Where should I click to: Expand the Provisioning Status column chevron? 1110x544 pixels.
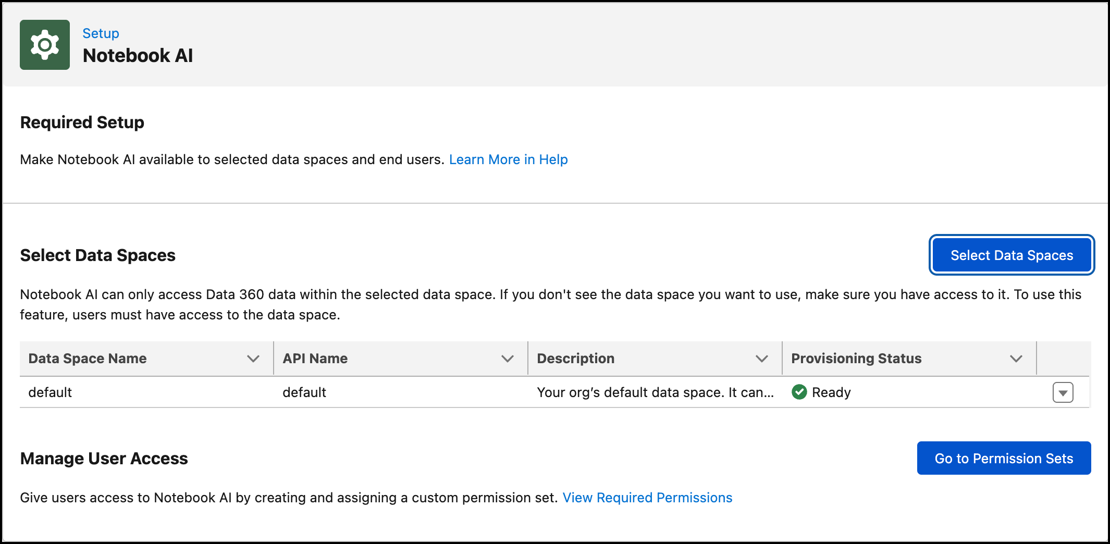coord(1016,358)
